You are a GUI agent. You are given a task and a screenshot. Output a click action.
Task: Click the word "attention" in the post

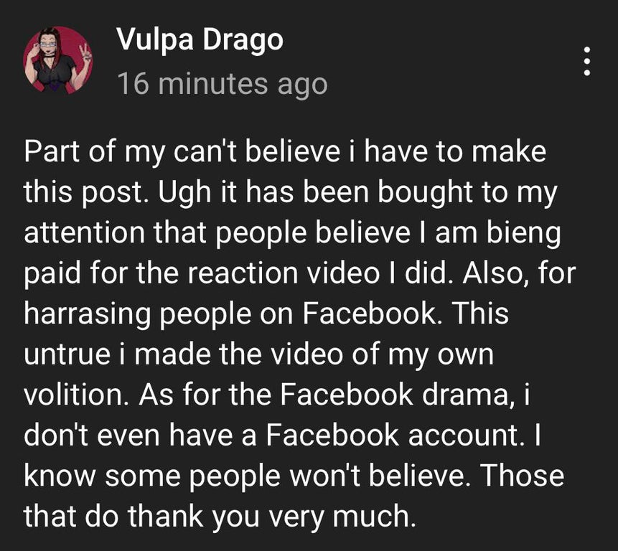tap(85, 232)
